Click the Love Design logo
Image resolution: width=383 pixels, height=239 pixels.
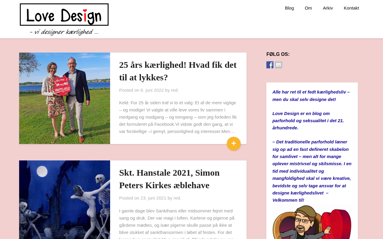click(64, 19)
